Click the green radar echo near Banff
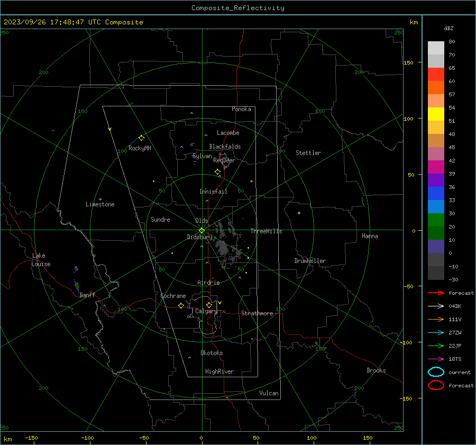 click(x=77, y=286)
